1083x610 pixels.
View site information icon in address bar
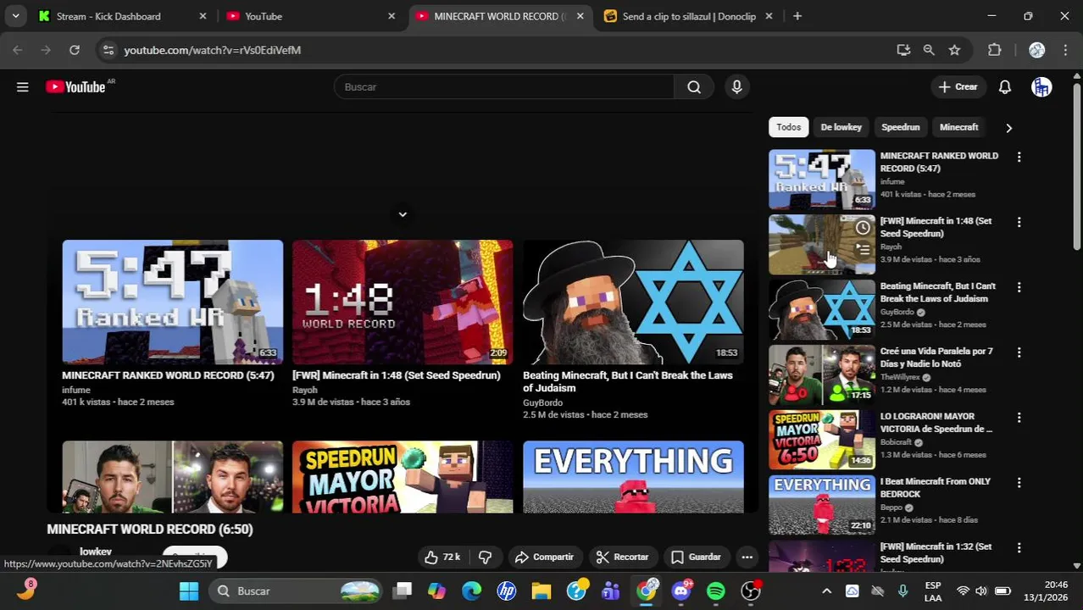108,50
